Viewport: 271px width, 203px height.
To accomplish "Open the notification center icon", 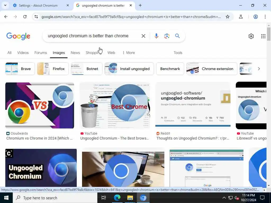I will click(262, 198).
